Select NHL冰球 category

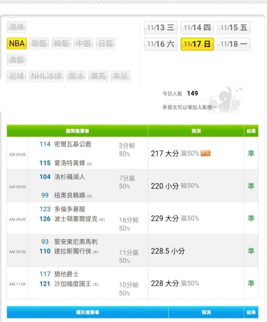tap(46, 76)
